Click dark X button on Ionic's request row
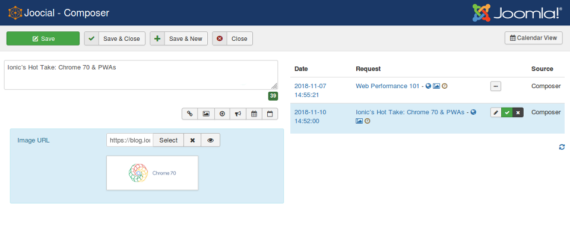 (518, 112)
